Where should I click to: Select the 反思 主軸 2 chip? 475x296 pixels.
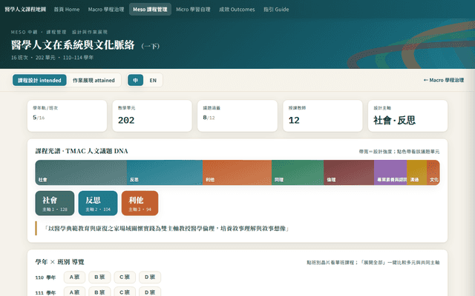98,203
